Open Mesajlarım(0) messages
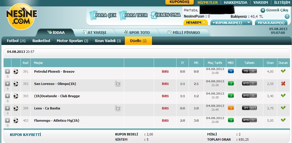The height and width of the screenshot is (143, 292). click(x=271, y=23)
